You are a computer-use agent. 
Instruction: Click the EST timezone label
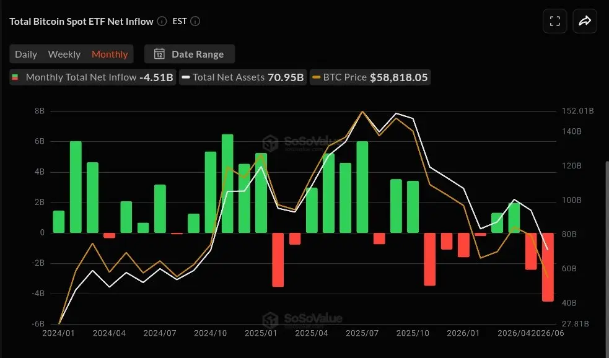point(180,21)
